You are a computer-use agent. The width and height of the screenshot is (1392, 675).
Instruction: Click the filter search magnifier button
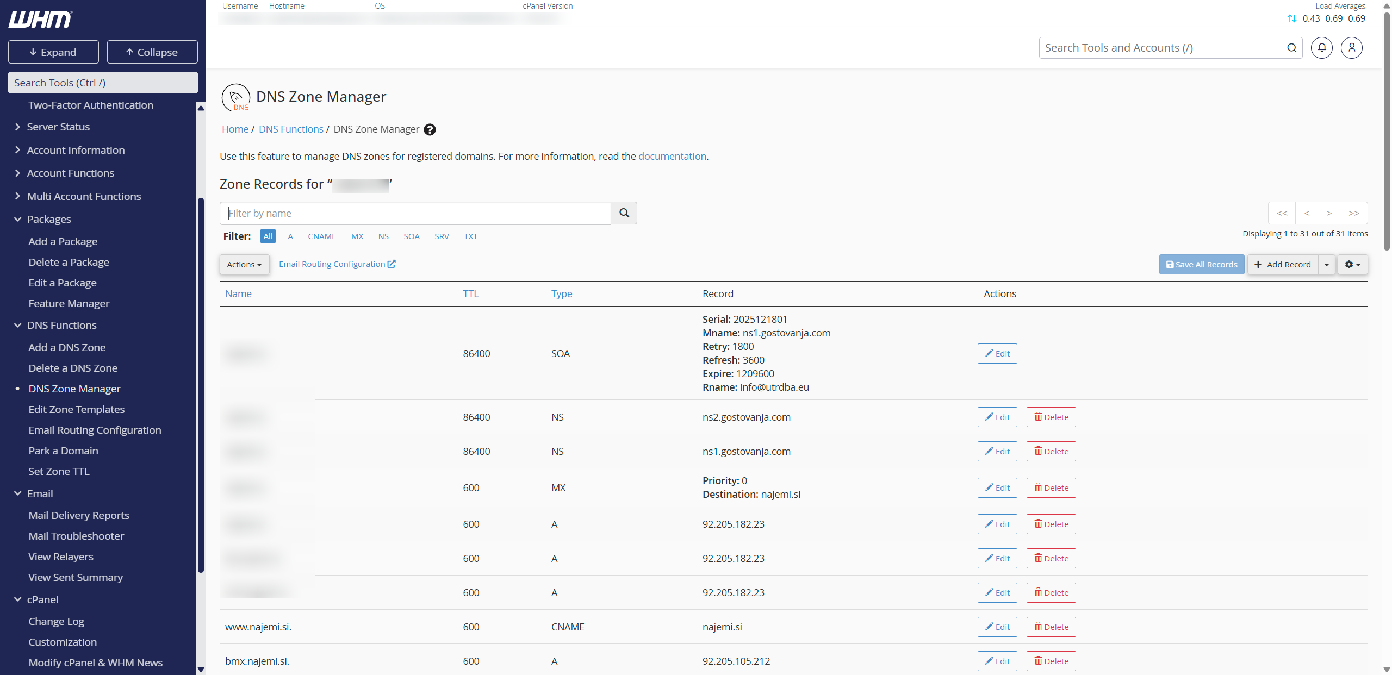point(624,213)
